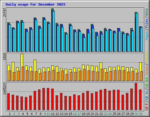Screen dimensions: 150x117
Task: Click day label 6 on x-axis
Action: pyautogui.click(x=32, y=114)
